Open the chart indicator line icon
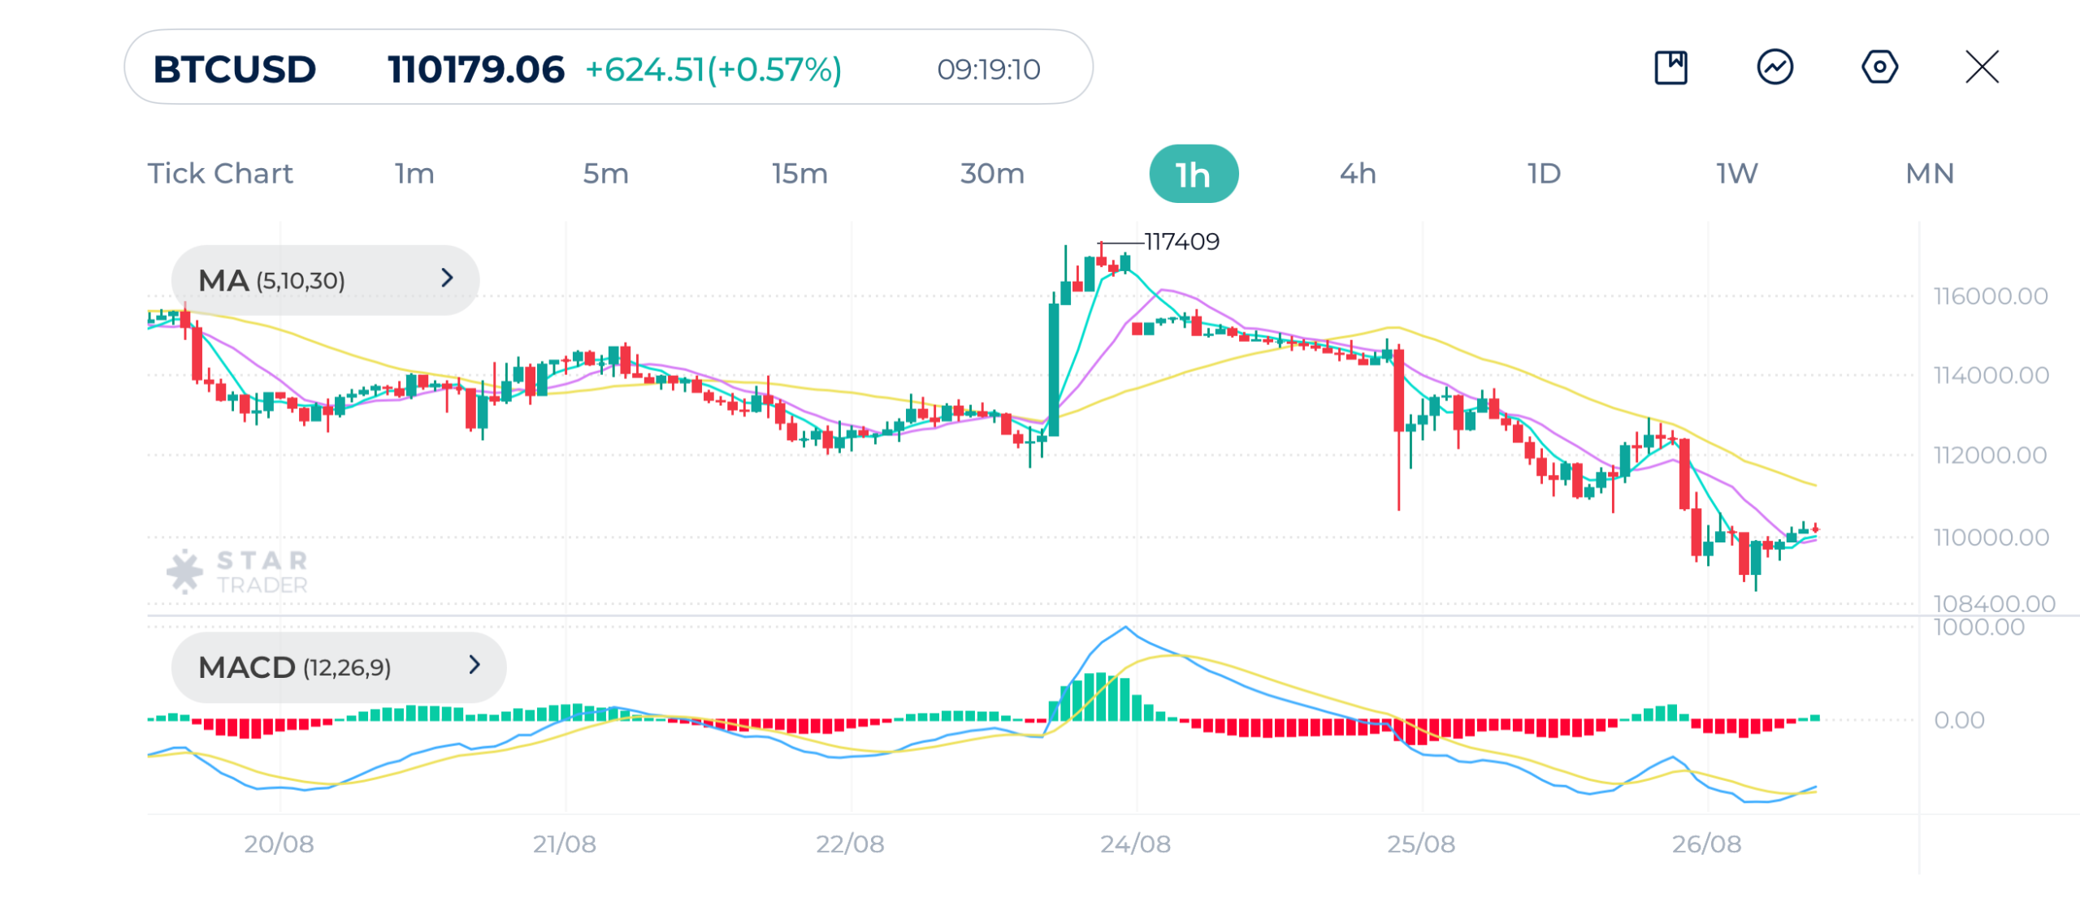This screenshot has width=2080, height=915. (x=1774, y=67)
